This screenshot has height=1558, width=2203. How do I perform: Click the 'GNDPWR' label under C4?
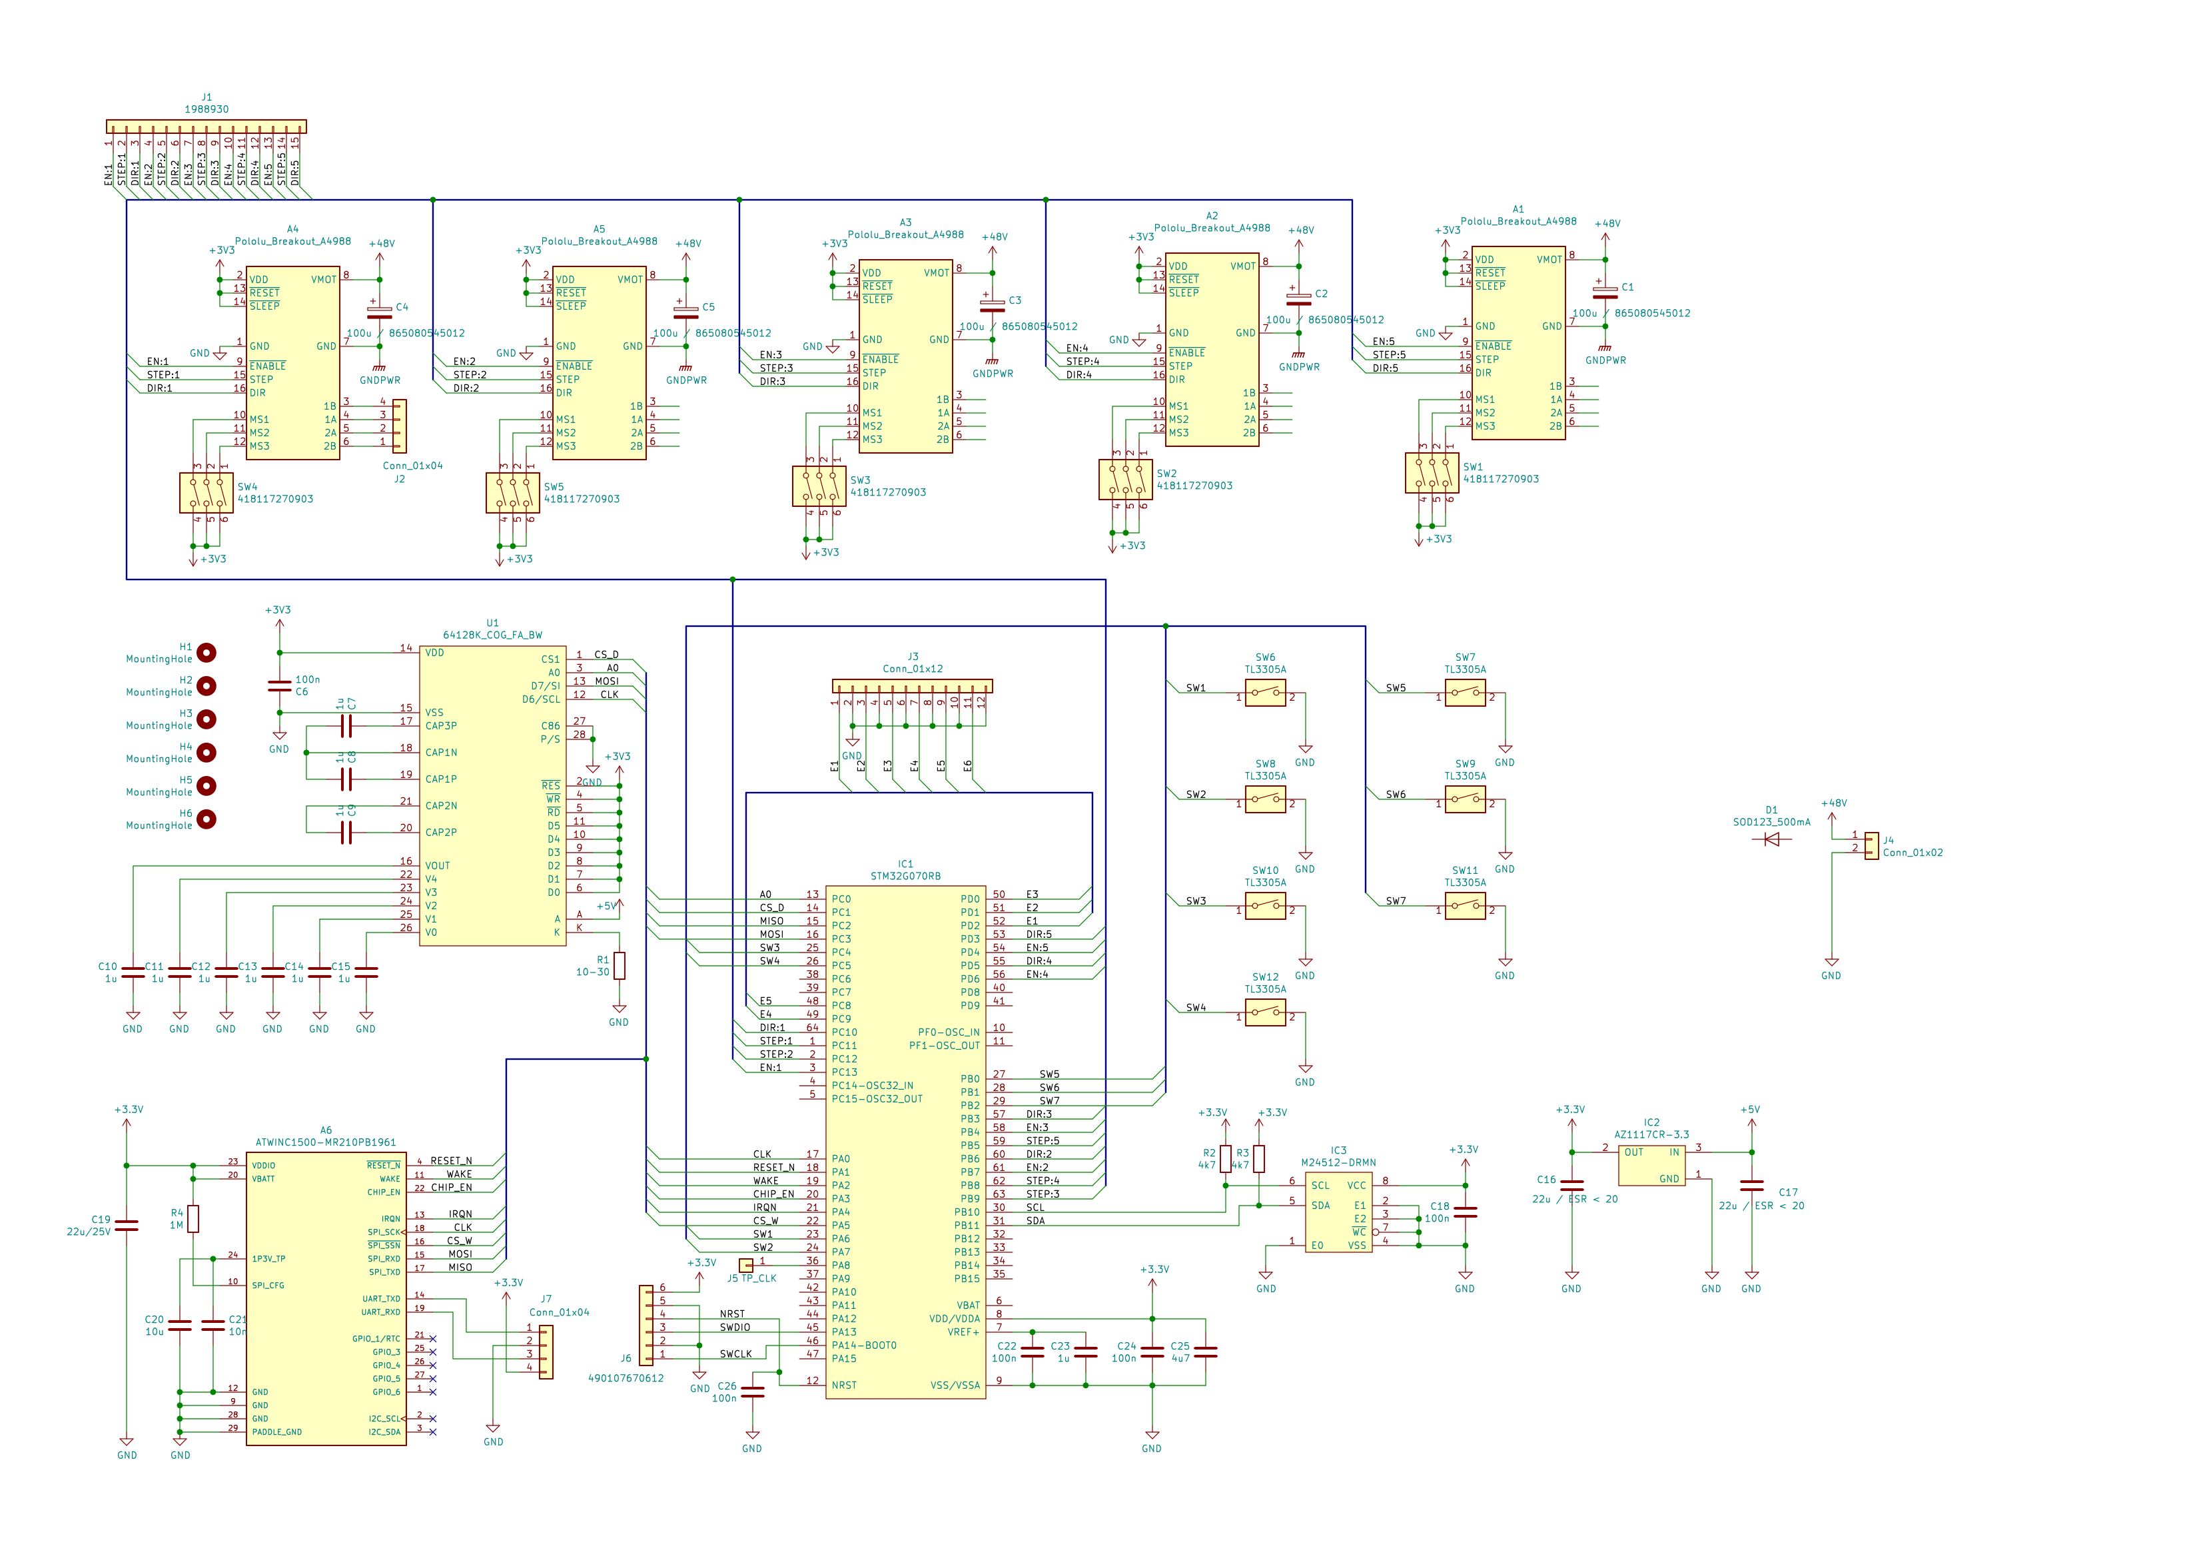pyautogui.click(x=380, y=380)
